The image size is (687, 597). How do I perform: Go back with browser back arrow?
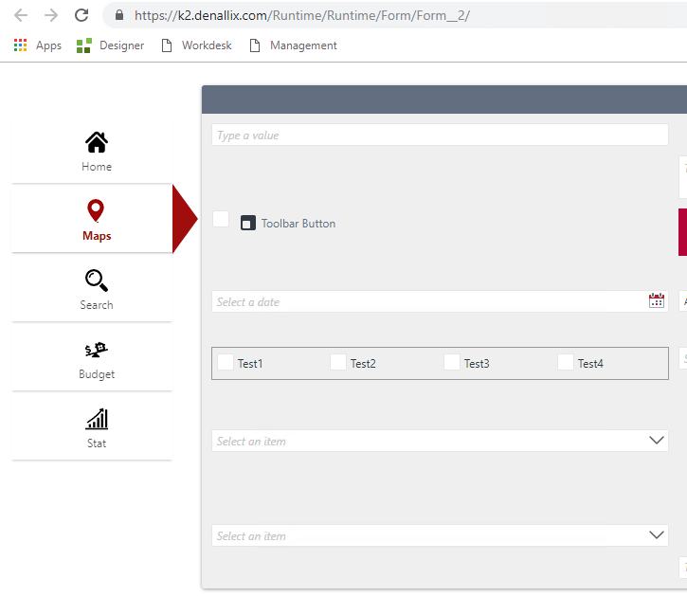tap(21, 15)
